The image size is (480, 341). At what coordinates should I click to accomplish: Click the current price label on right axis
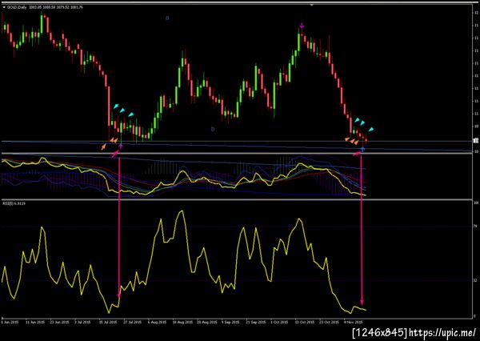tap(476, 141)
